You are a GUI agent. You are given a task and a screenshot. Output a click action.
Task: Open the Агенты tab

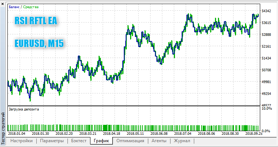coord(159,141)
